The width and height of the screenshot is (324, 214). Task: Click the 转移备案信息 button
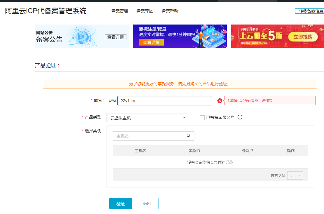point(309,11)
